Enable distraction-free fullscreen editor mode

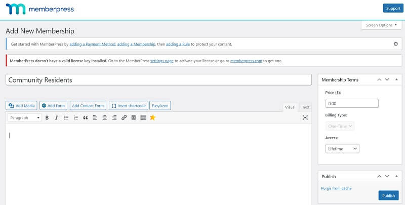click(x=305, y=118)
